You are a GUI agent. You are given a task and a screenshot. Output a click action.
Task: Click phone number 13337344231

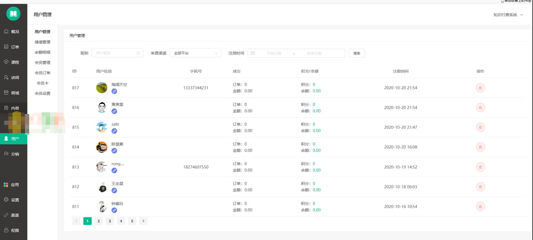(x=196, y=88)
